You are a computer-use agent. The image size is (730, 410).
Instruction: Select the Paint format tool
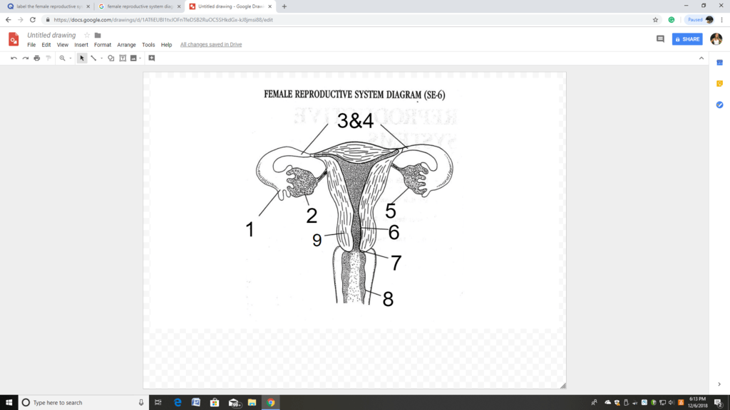48,58
